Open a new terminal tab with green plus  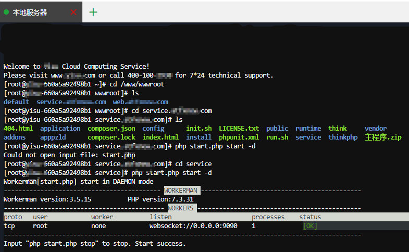coord(93,12)
